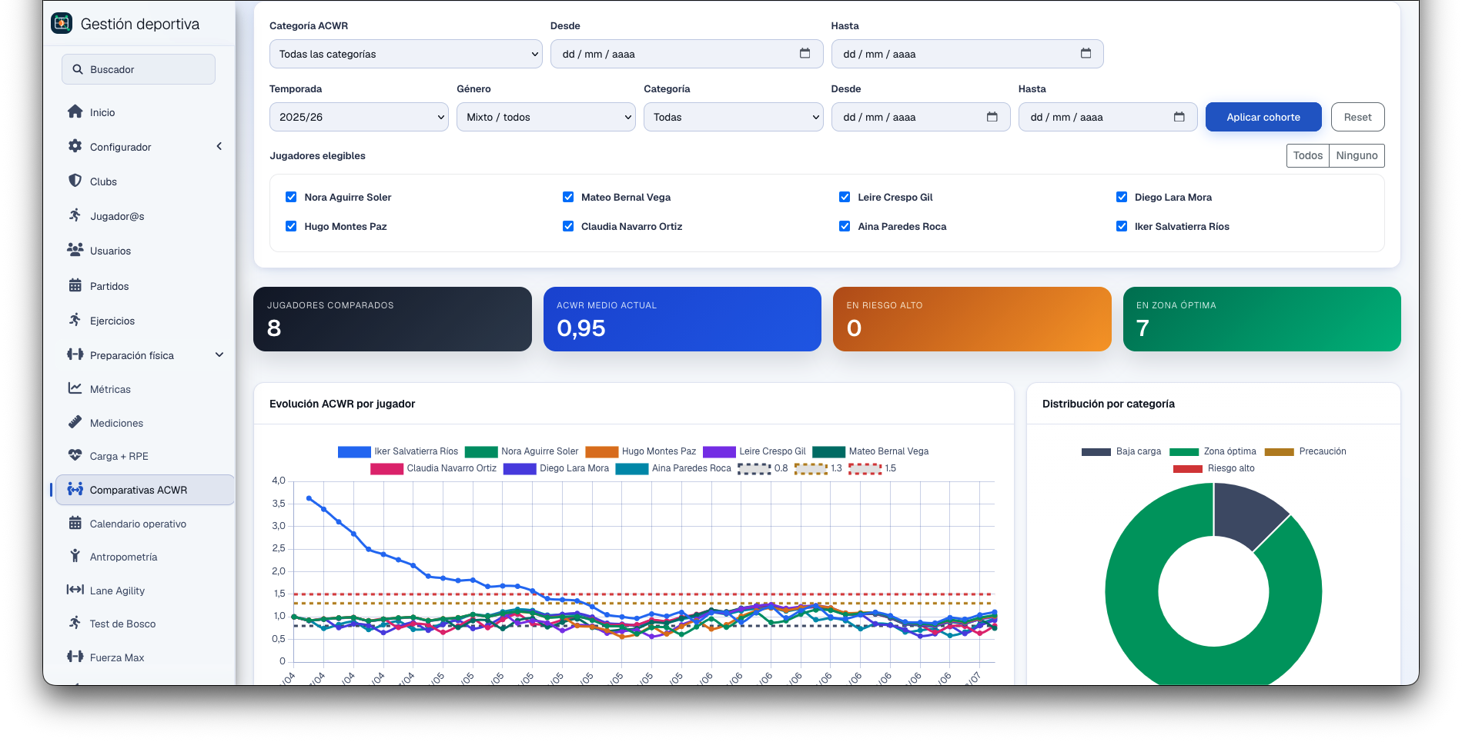Uncheck Claudia Navarro Ortiz checkbox

tap(568, 226)
